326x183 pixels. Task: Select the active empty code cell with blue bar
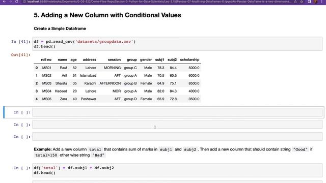(177, 112)
